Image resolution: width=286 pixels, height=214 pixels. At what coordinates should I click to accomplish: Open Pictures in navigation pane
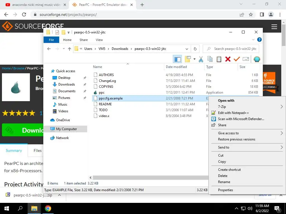[64, 98]
